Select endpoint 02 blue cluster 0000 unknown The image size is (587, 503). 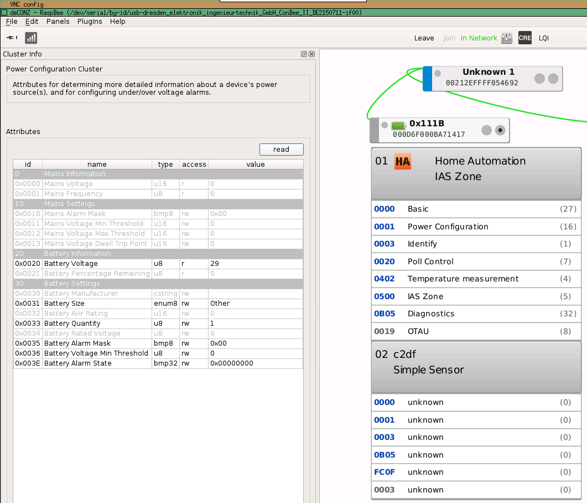pos(476,402)
